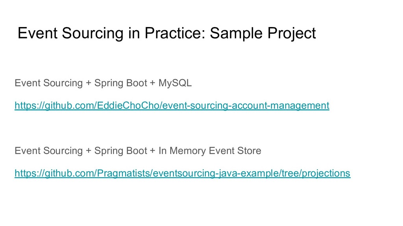
Task: Click 'Event Sourcing' starting the second description line
Action: [x=48, y=151]
